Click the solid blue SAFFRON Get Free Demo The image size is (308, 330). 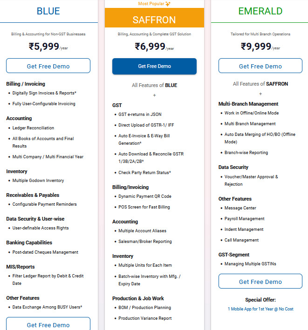154,66
